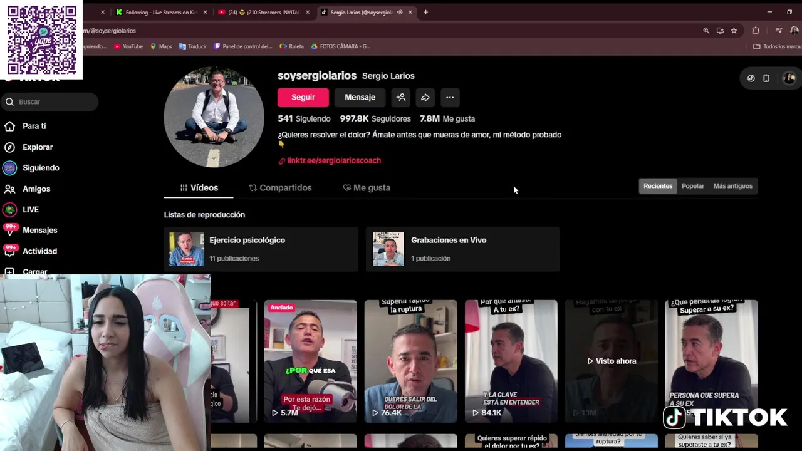The width and height of the screenshot is (802, 451).
Task: Click the get-app phone icon at top right
Action: pos(766,78)
